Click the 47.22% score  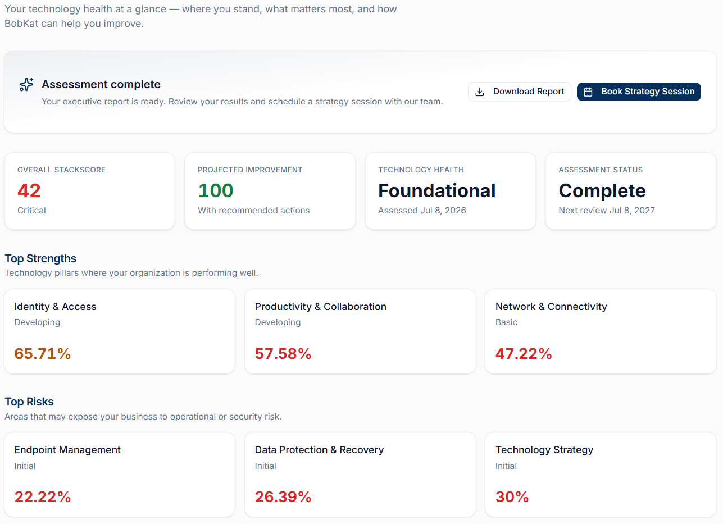pyautogui.click(x=524, y=354)
